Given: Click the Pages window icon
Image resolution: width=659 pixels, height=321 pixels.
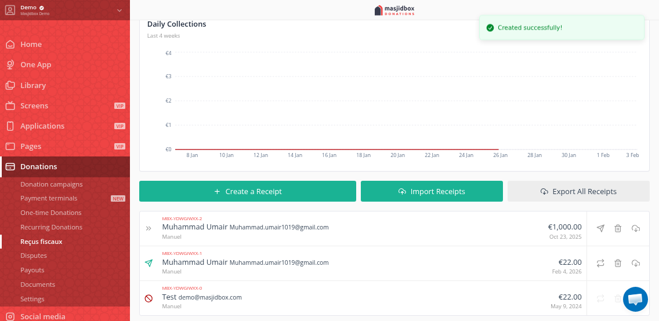Looking at the screenshot, I should click(10, 147).
